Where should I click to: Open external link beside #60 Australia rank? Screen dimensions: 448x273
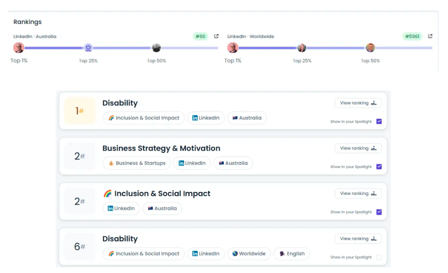(x=216, y=36)
